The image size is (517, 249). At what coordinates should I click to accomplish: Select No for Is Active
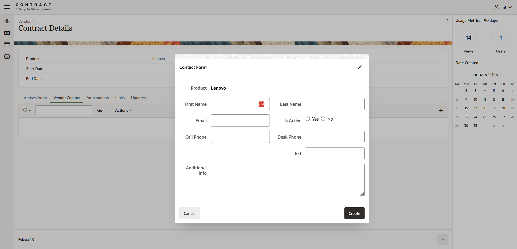click(x=323, y=119)
